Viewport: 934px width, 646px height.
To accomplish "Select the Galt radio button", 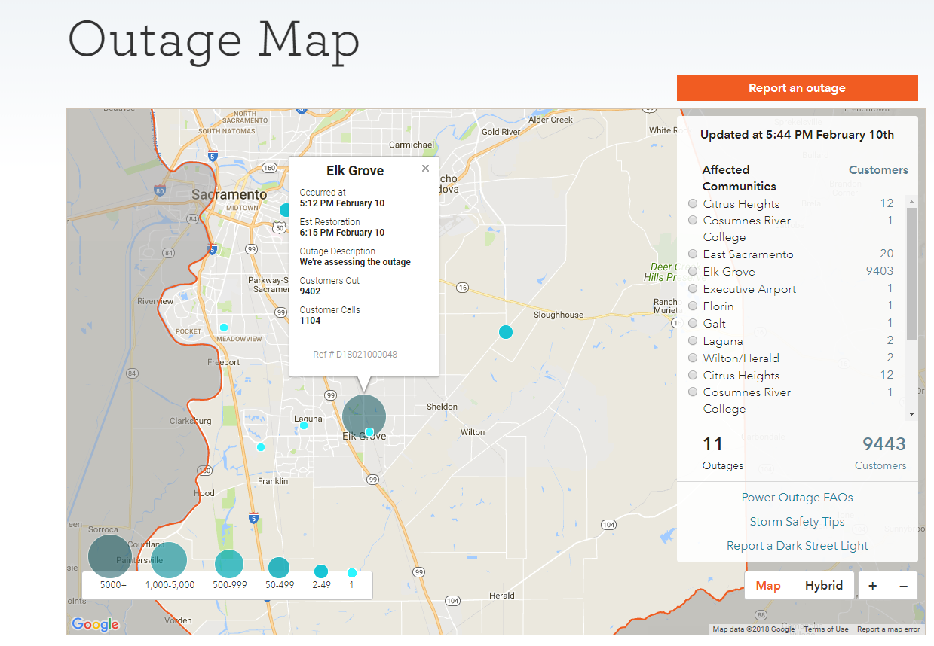I will 692,323.
